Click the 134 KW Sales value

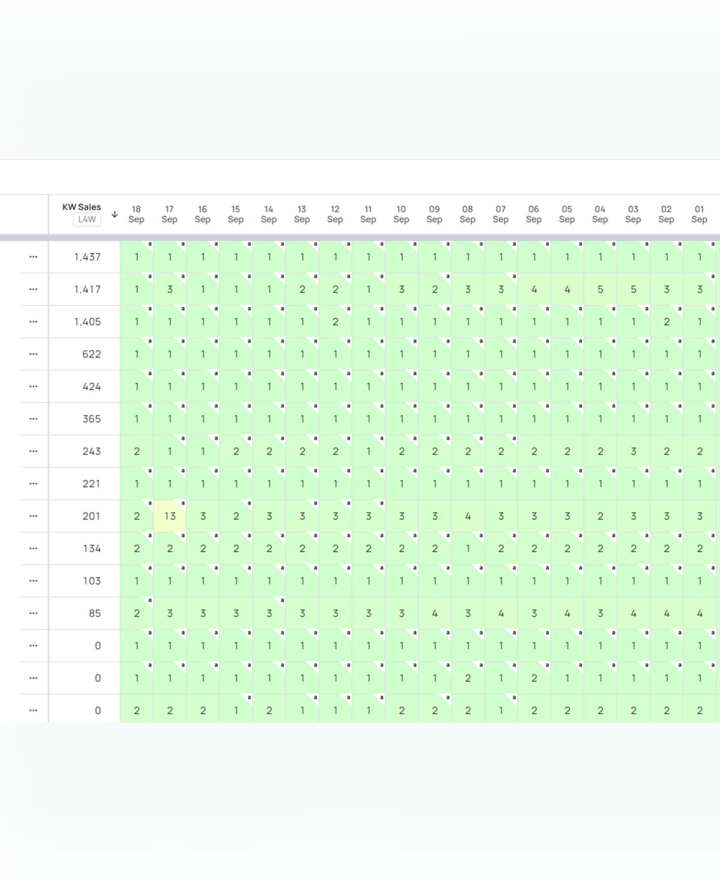tap(92, 548)
